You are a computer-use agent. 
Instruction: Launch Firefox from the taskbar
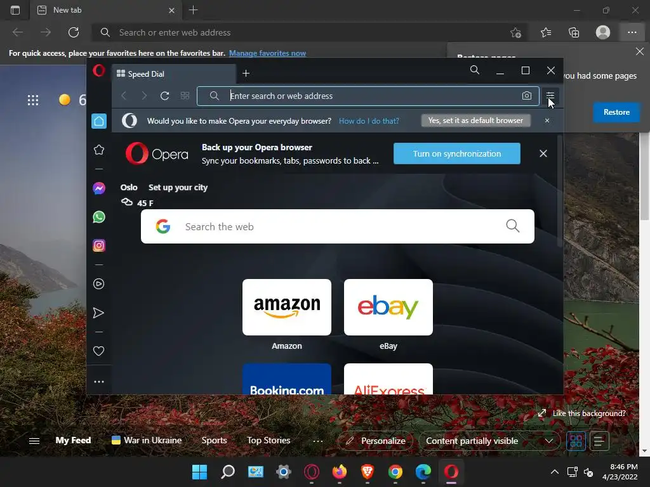pyautogui.click(x=340, y=472)
